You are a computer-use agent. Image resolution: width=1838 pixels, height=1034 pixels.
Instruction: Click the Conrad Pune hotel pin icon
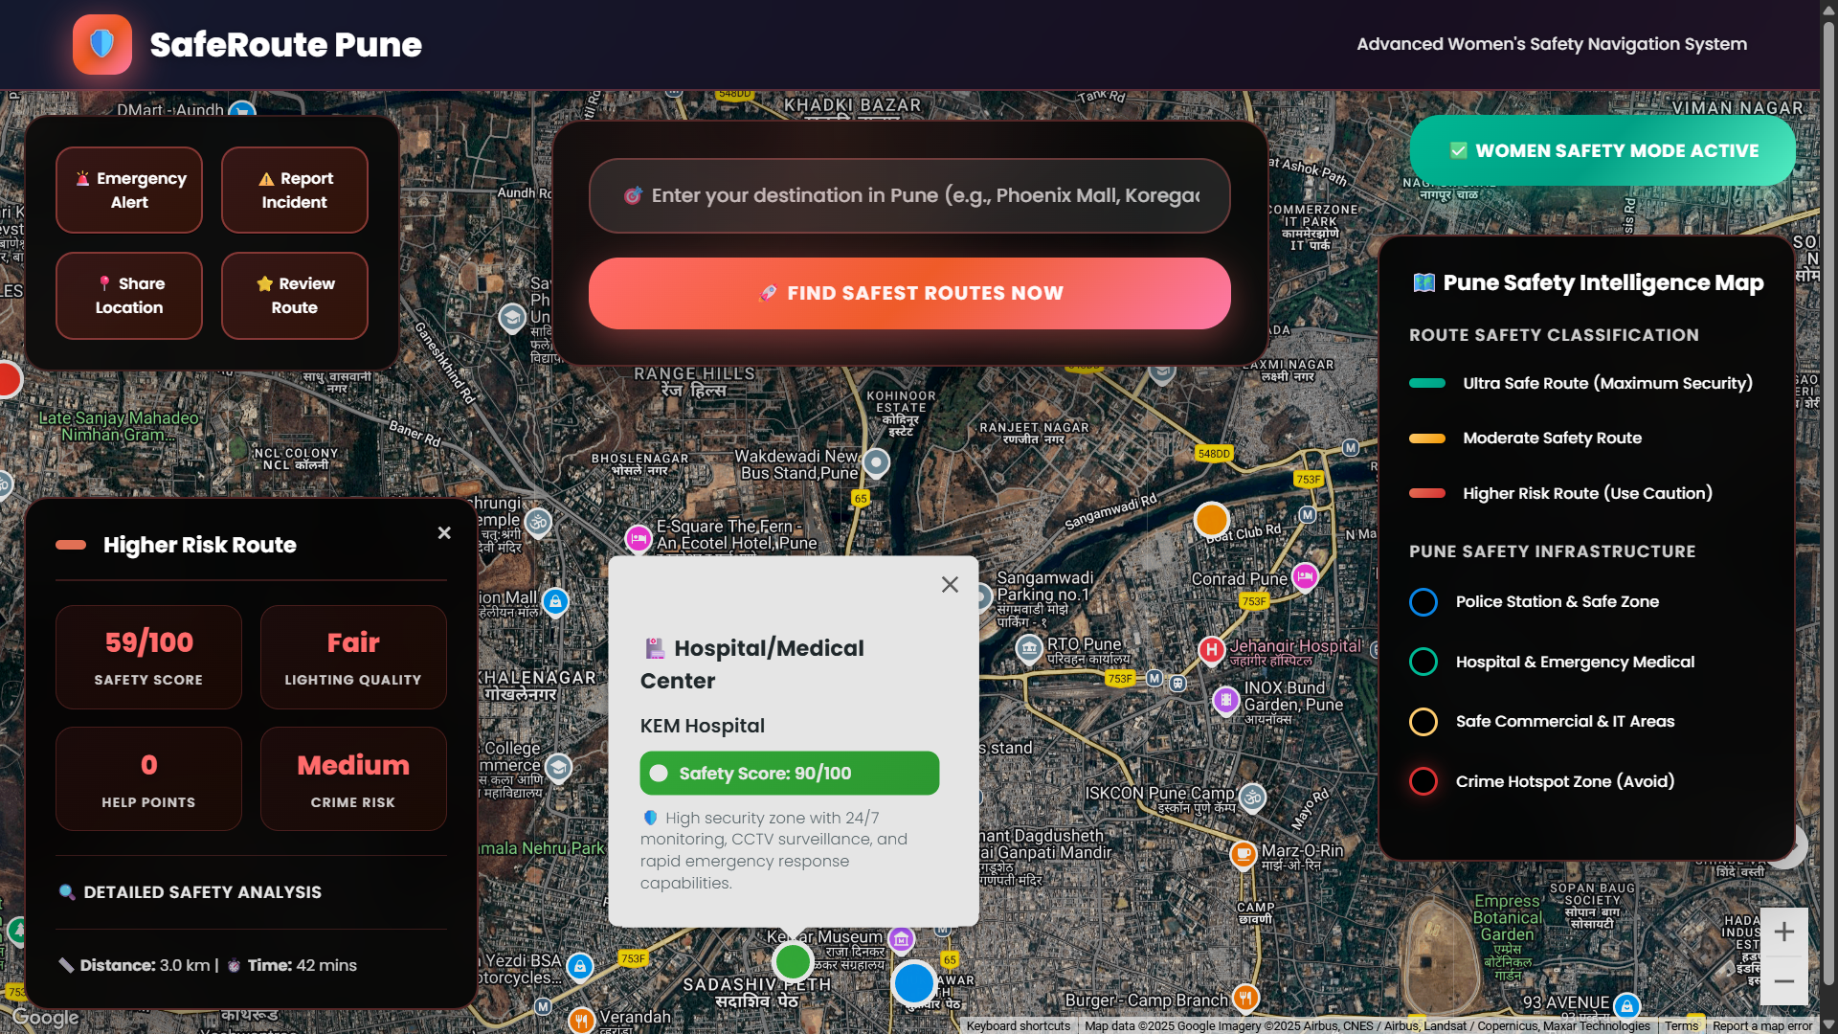click(1305, 576)
